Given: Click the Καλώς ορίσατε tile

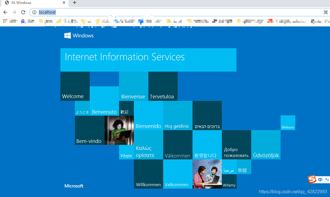Looking at the screenshot, I should [148, 145].
